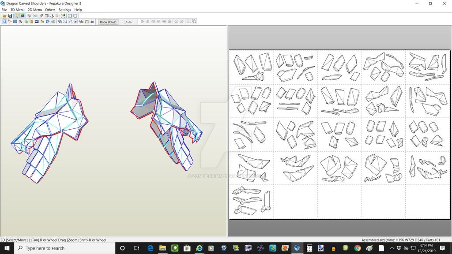This screenshot has height=254, width=452.
Task: Click the light blue cube icon in top toolbar
Action: click(x=34, y=16)
